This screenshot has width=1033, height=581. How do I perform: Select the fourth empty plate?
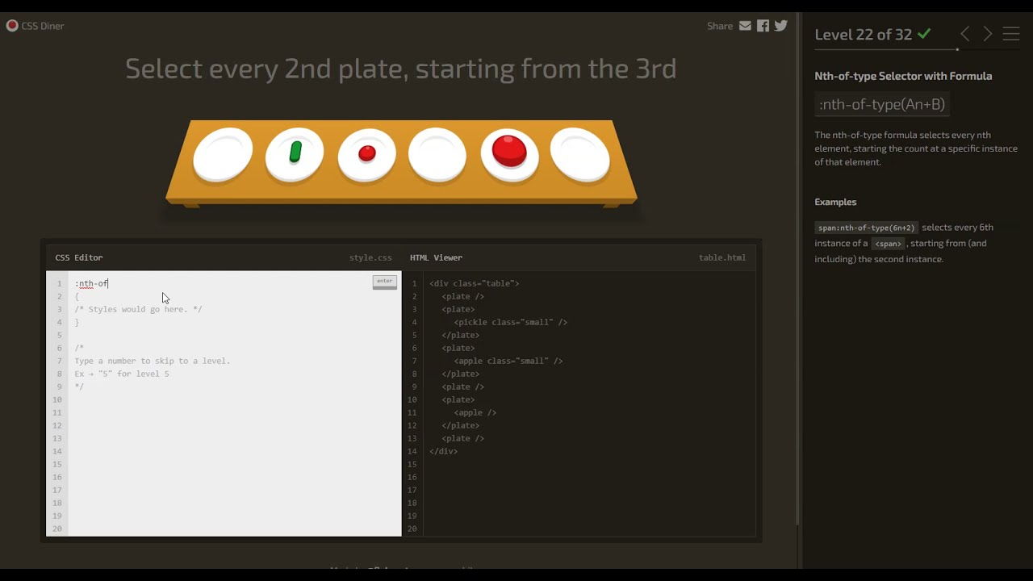[x=437, y=154]
